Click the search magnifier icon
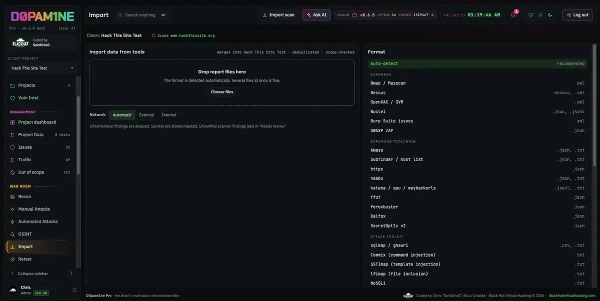The image size is (600, 301). tap(120, 15)
